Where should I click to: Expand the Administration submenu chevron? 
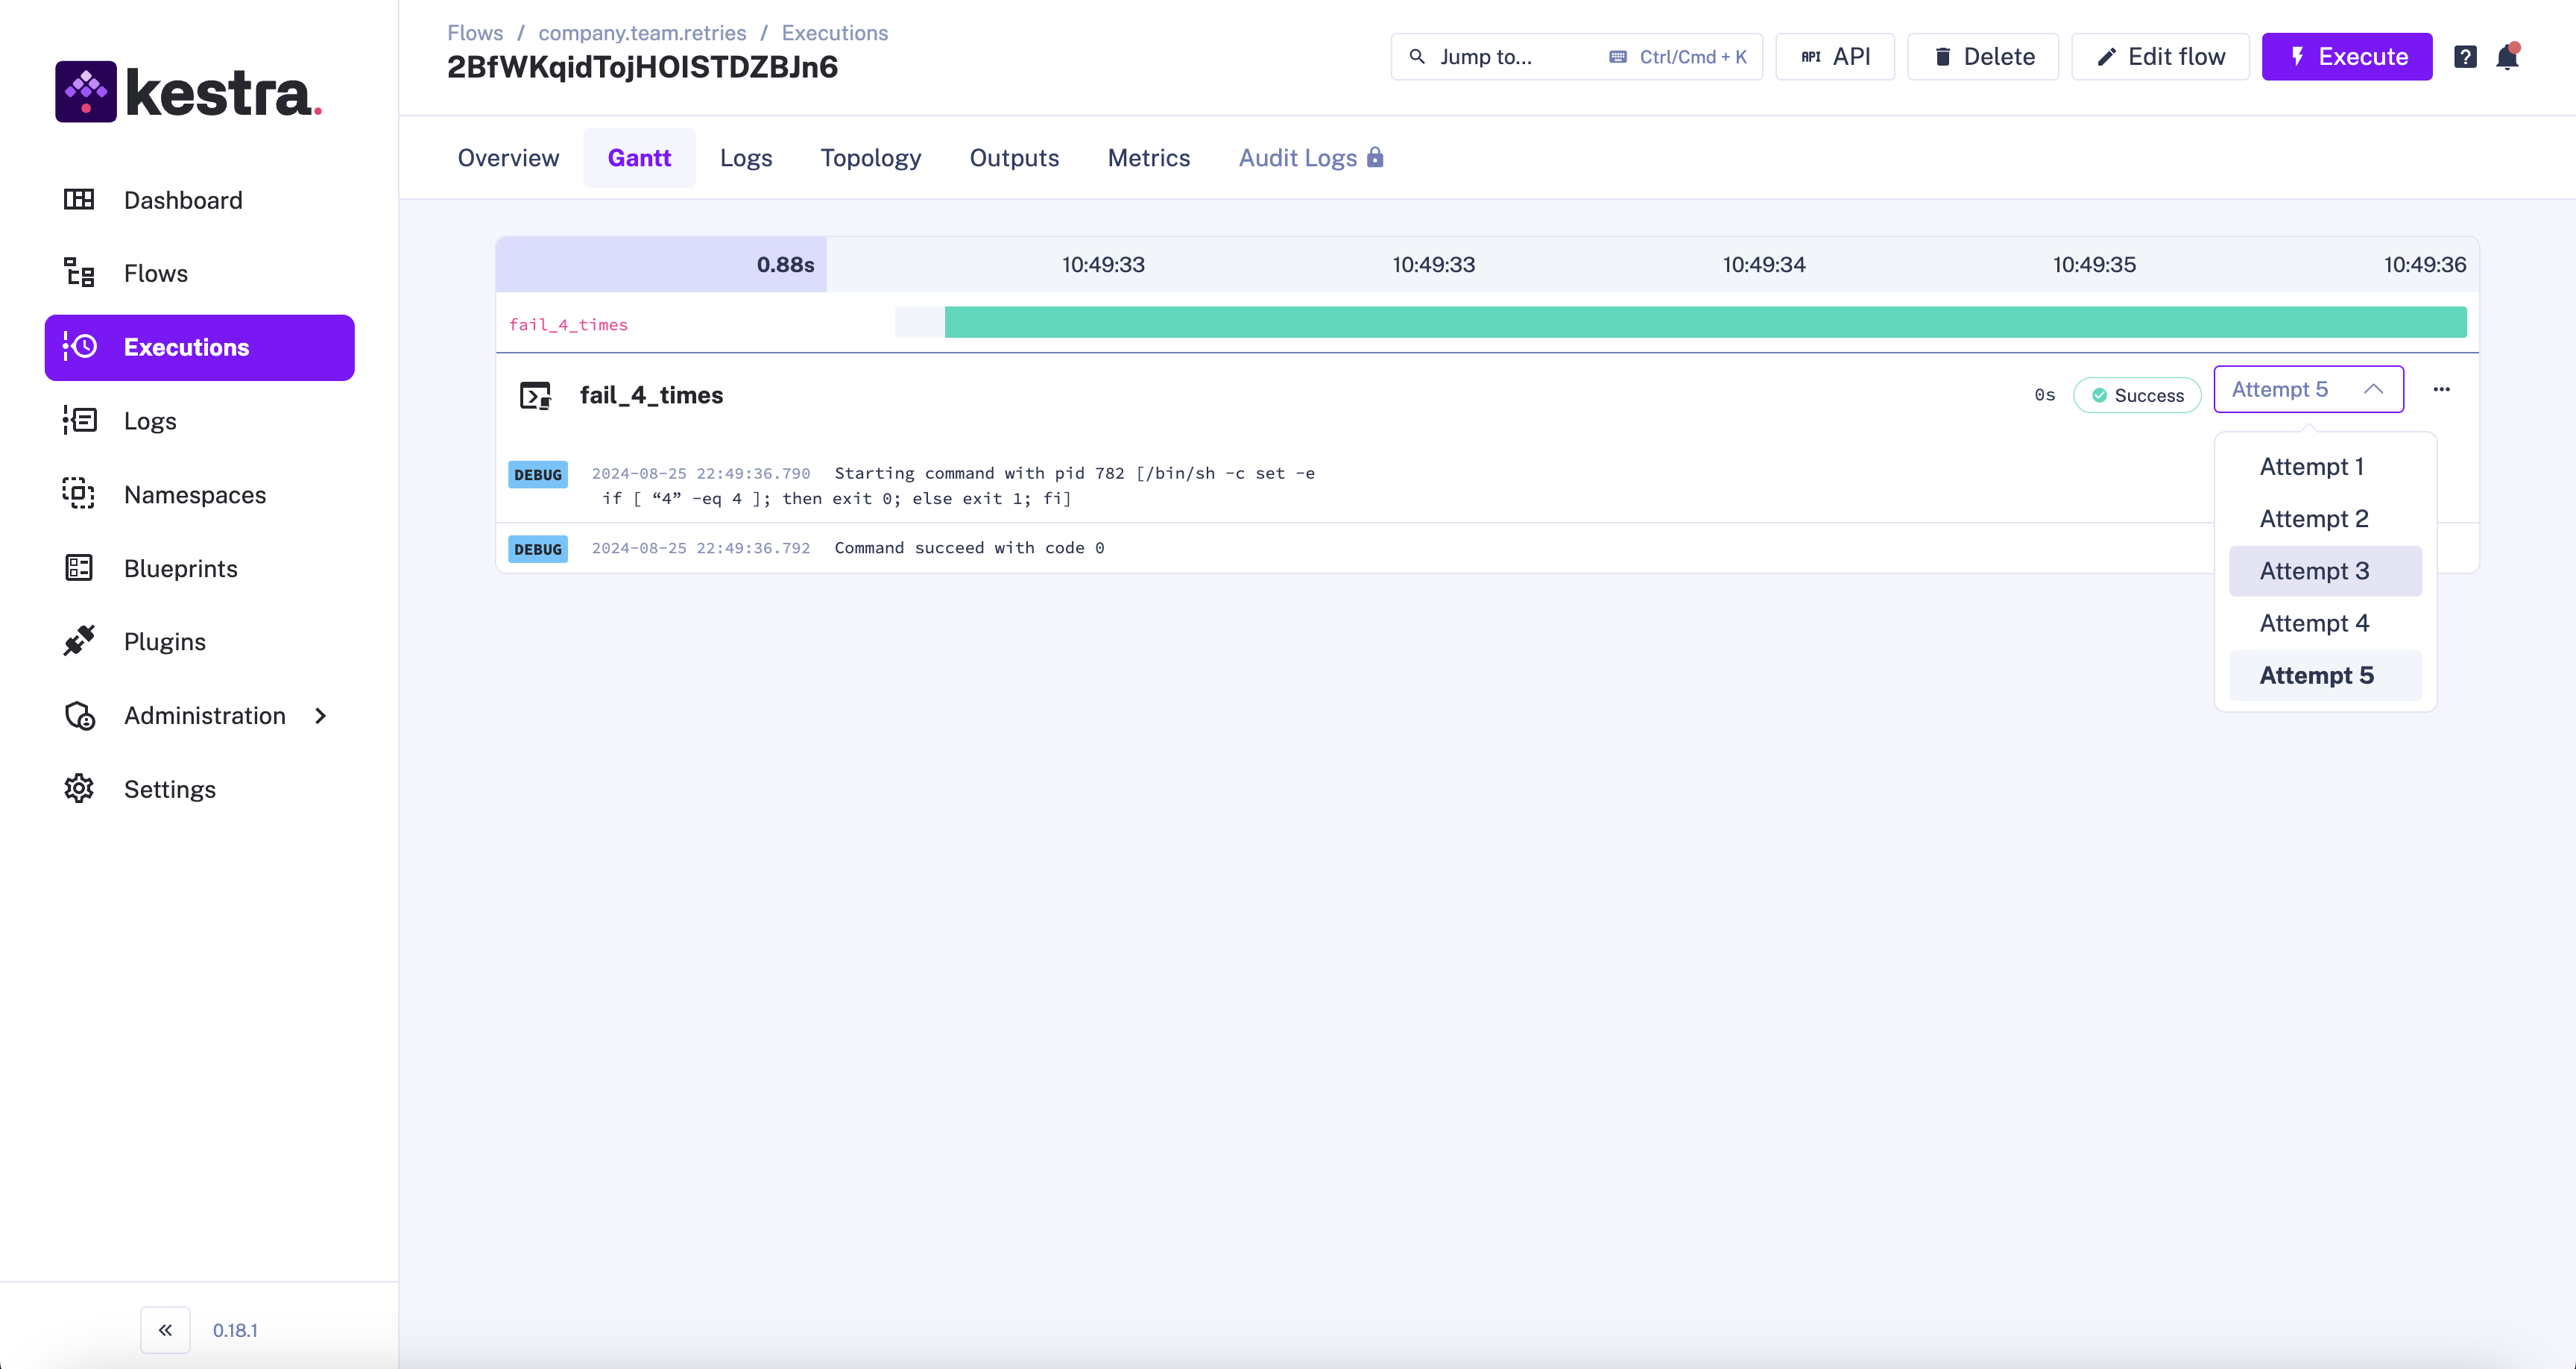pyautogui.click(x=320, y=716)
